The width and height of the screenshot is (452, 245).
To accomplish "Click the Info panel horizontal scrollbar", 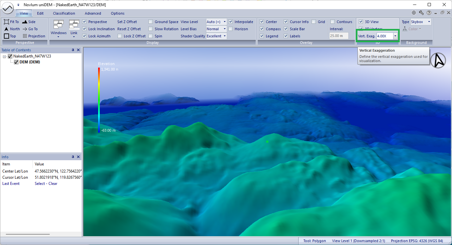I will coord(28,234).
